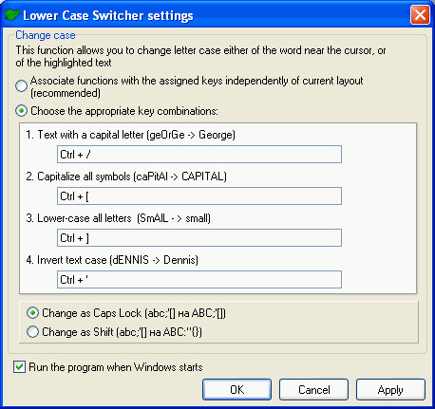The height and width of the screenshot is (409, 435).
Task: Select Change as Caps Lock radio button
Action: pyautogui.click(x=32, y=313)
